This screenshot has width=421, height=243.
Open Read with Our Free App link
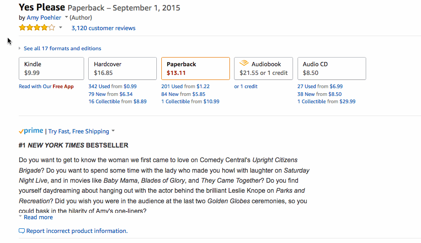(x=46, y=86)
